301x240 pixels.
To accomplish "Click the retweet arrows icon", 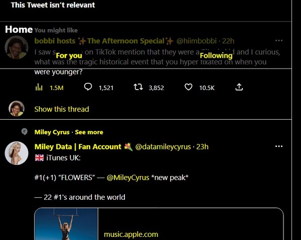I will (138, 87).
